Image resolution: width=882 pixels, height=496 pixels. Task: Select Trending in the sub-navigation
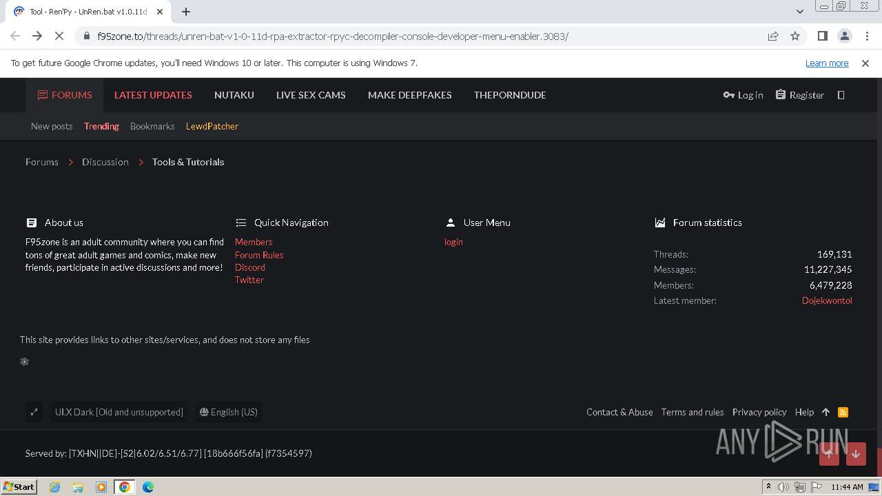(101, 126)
